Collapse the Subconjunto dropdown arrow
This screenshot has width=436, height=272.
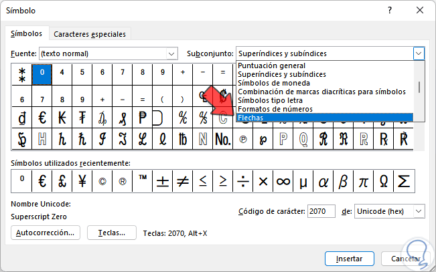point(419,53)
